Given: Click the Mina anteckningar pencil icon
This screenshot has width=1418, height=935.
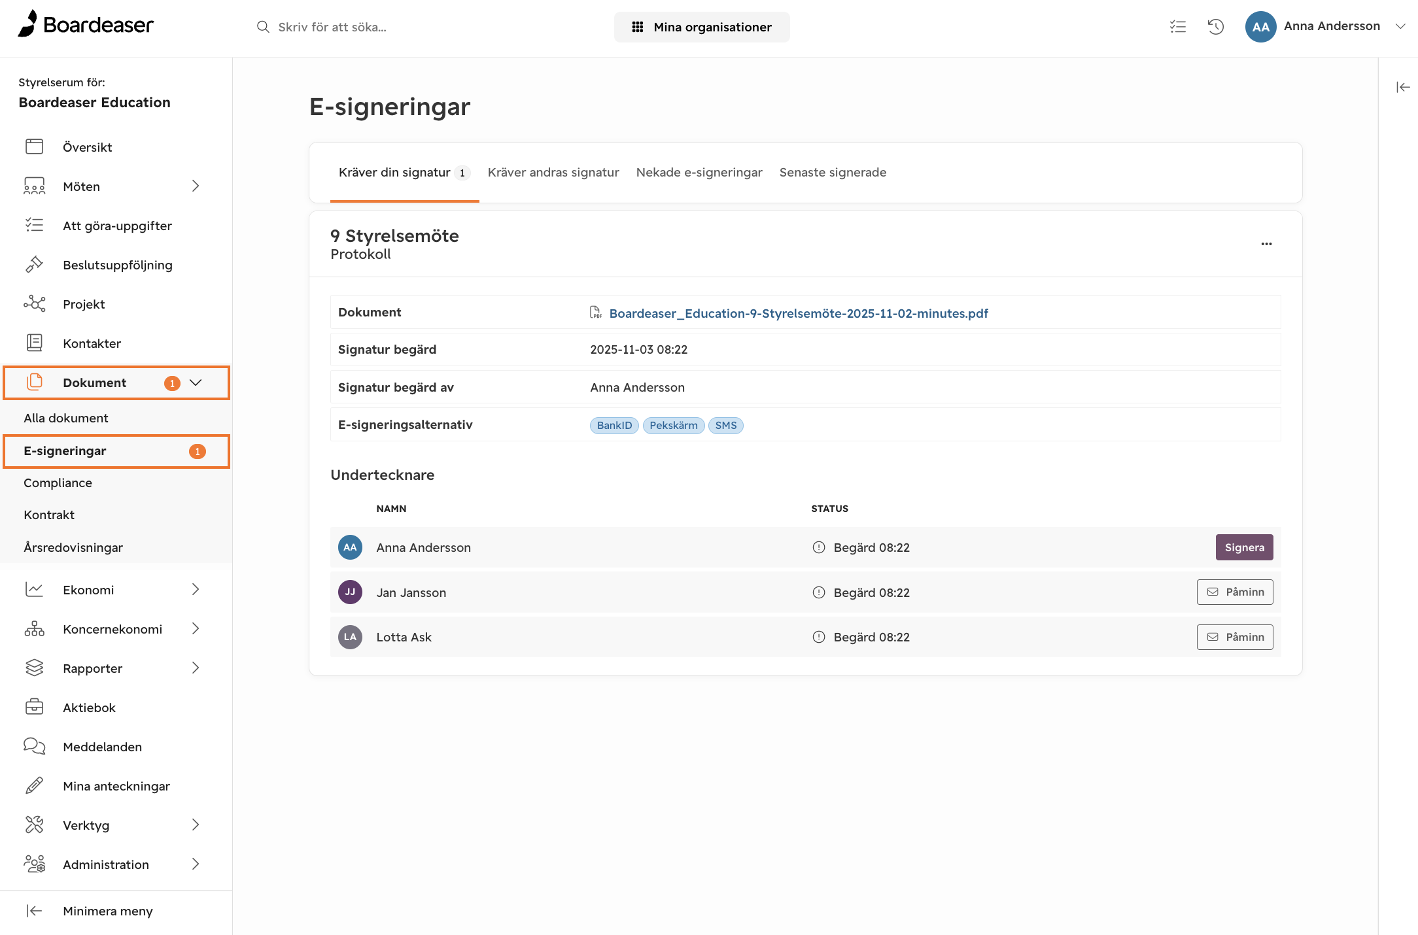Looking at the screenshot, I should pos(35,785).
